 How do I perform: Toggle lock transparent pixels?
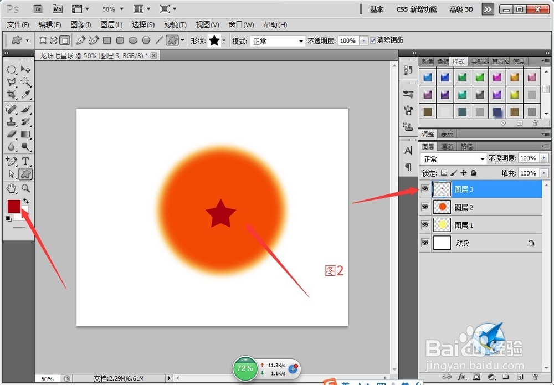pos(444,173)
